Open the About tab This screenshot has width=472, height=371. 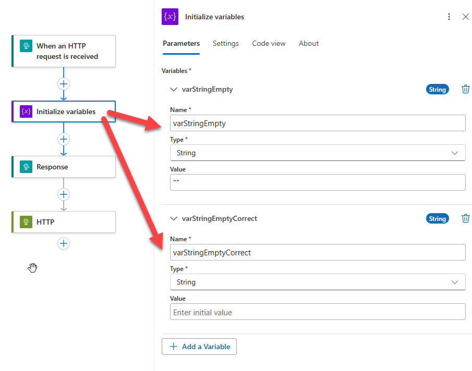click(x=309, y=44)
